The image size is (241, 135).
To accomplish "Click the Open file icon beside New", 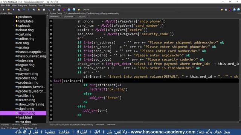I will pos(8,10).
